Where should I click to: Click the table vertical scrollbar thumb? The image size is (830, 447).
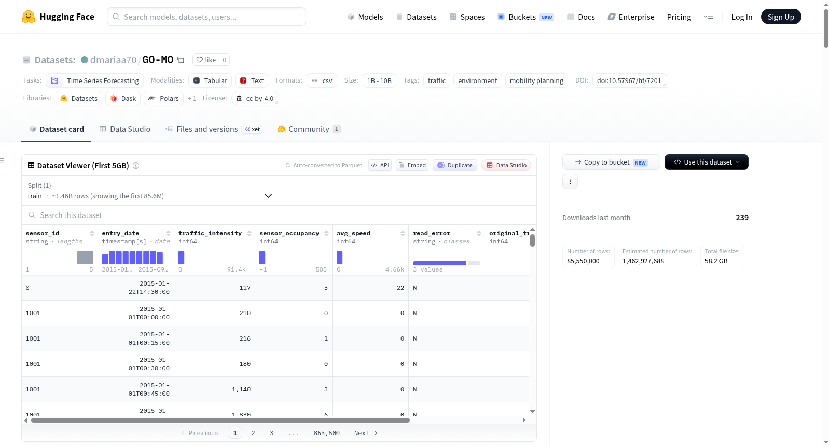click(x=532, y=240)
